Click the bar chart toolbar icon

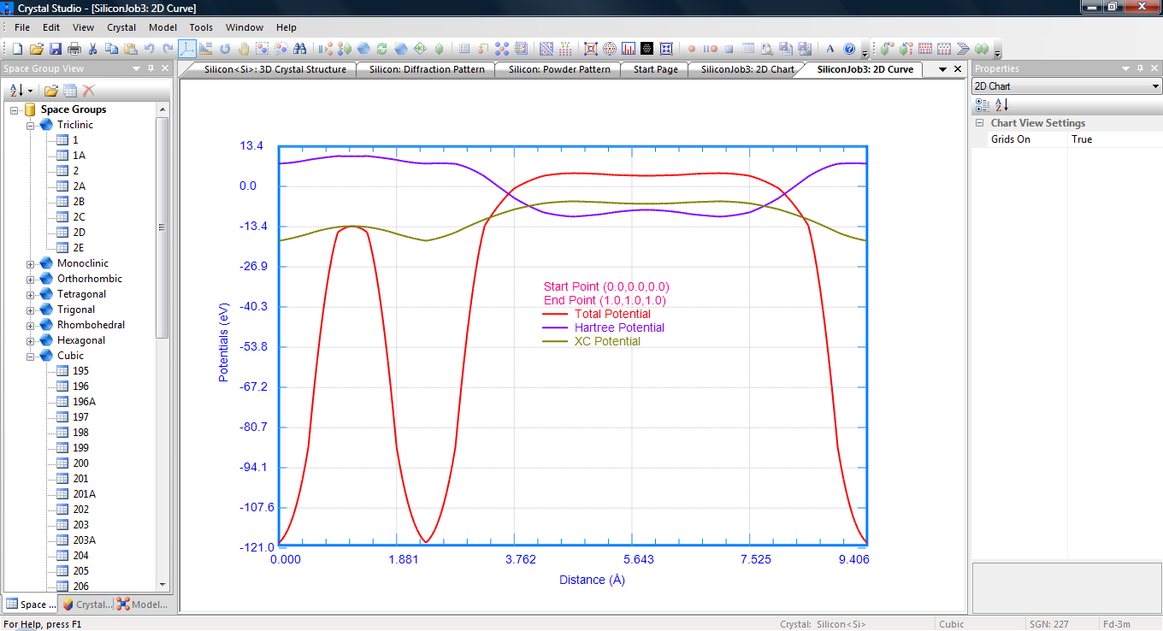[x=629, y=49]
